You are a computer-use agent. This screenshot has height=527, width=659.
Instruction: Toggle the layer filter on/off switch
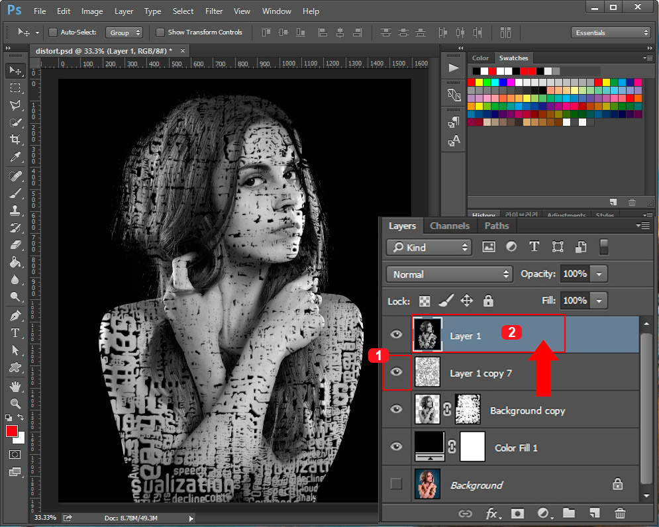[x=603, y=247]
